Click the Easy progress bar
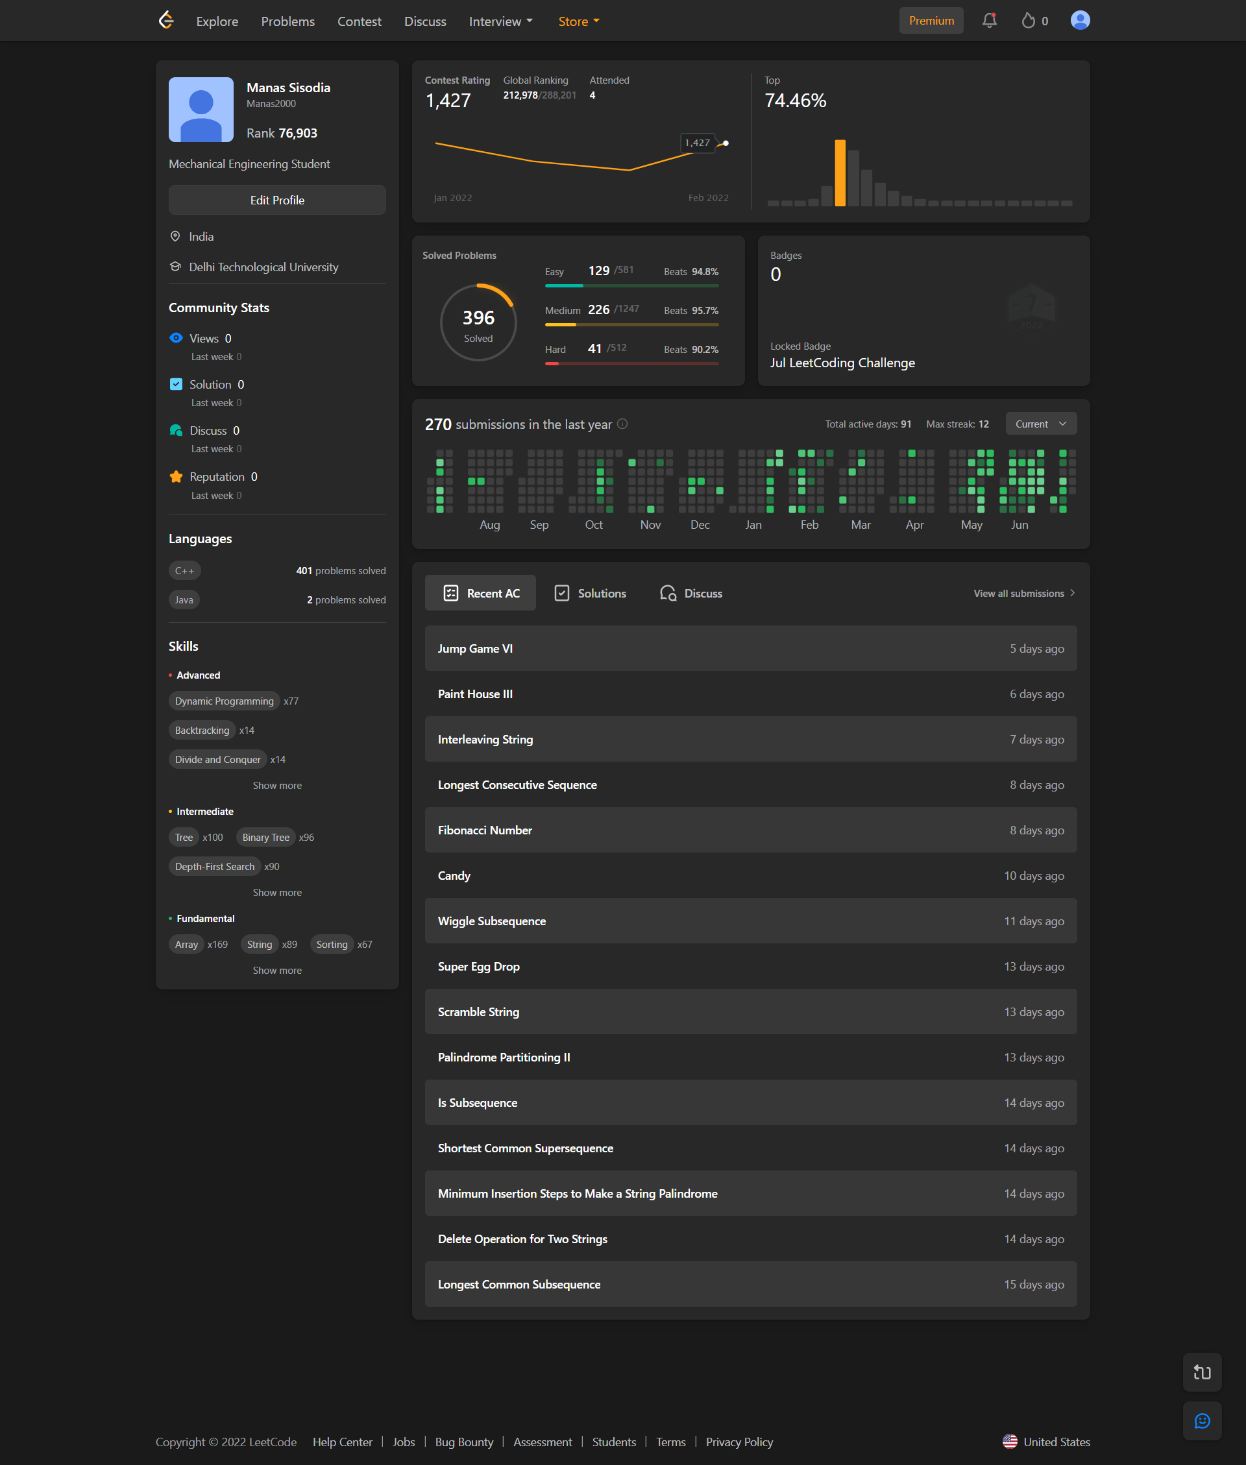The image size is (1246, 1465). (x=631, y=286)
